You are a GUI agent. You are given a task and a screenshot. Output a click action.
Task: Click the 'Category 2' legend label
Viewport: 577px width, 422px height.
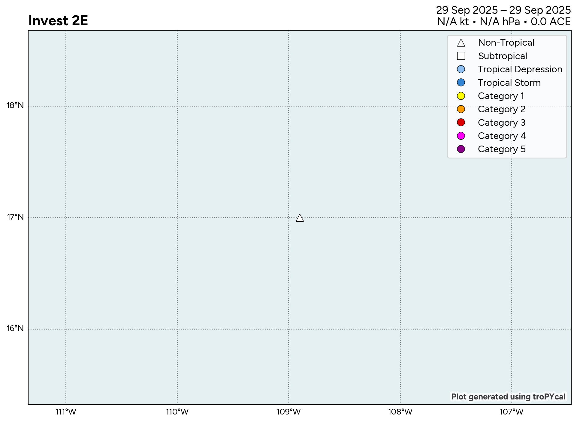coord(502,109)
